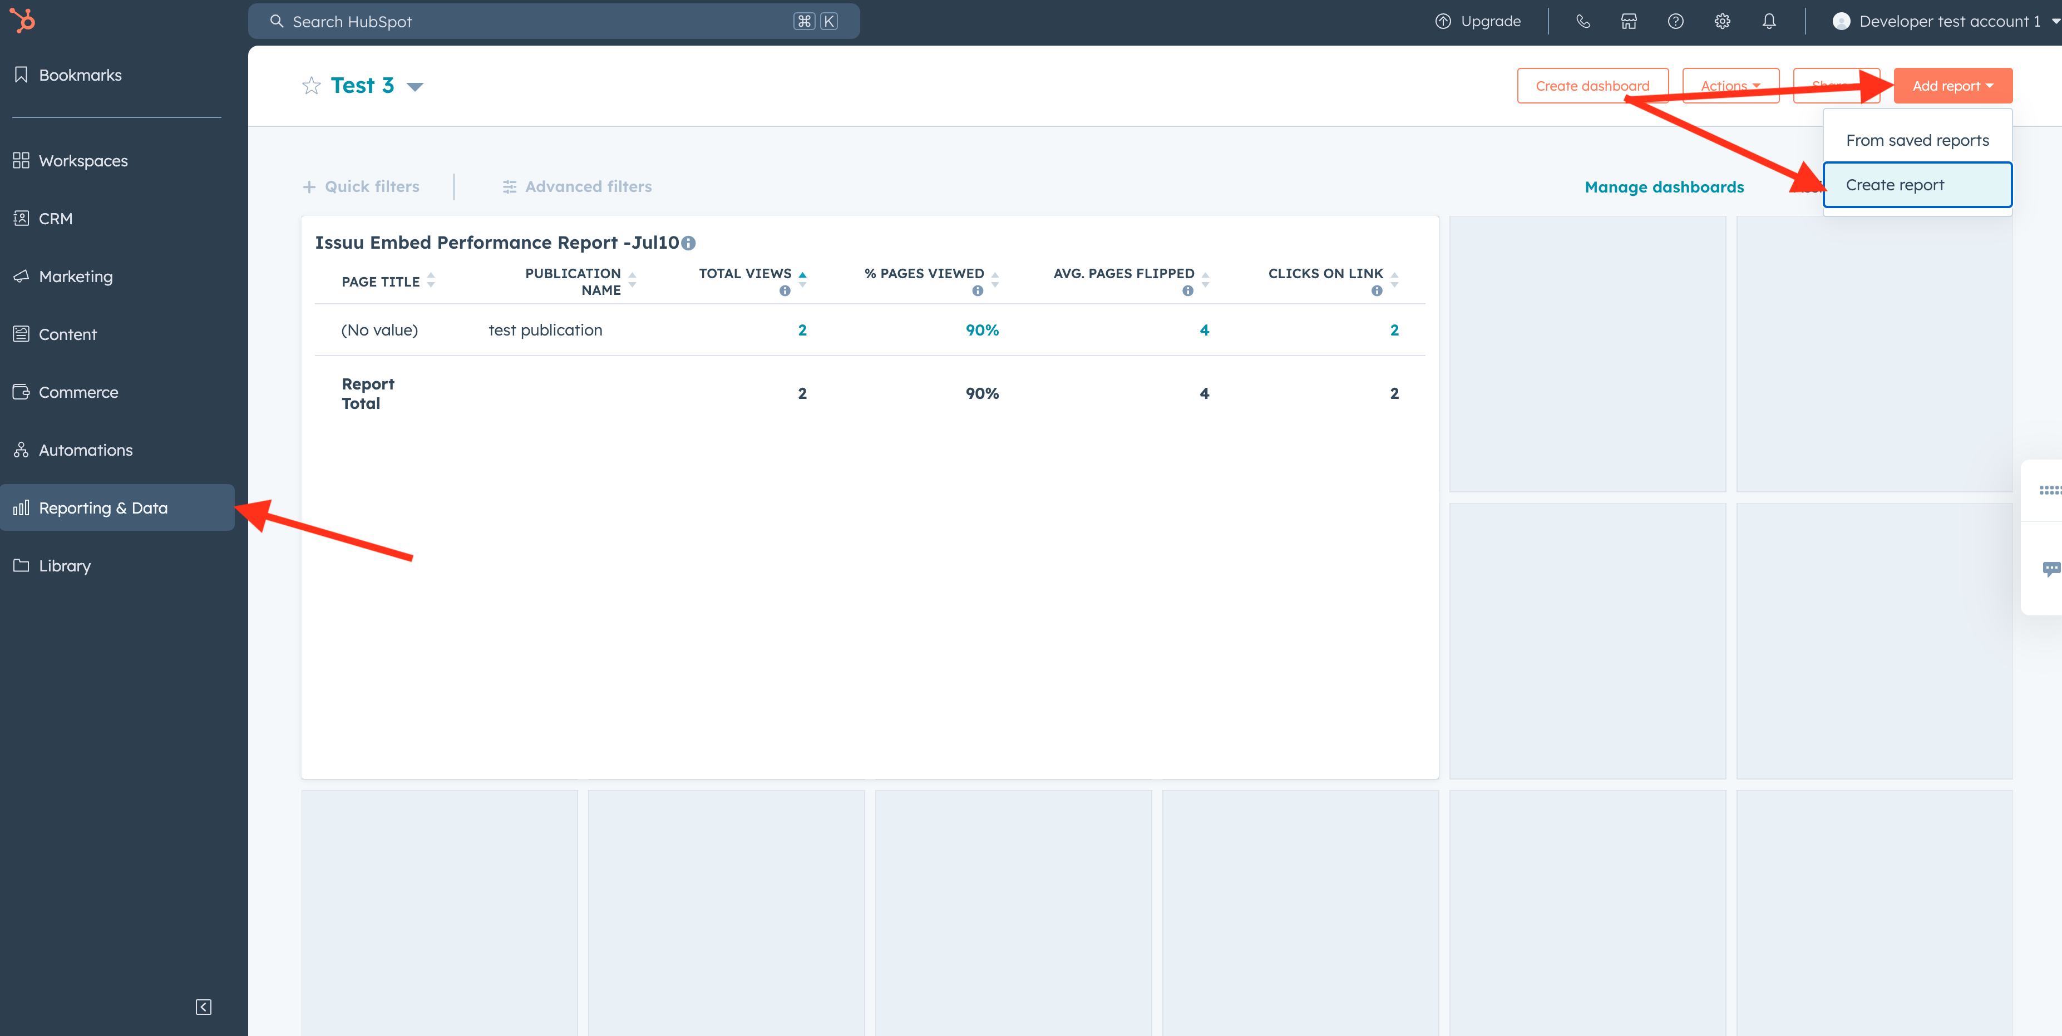
Task: Click the grid dots widget icon
Action: (x=2050, y=490)
